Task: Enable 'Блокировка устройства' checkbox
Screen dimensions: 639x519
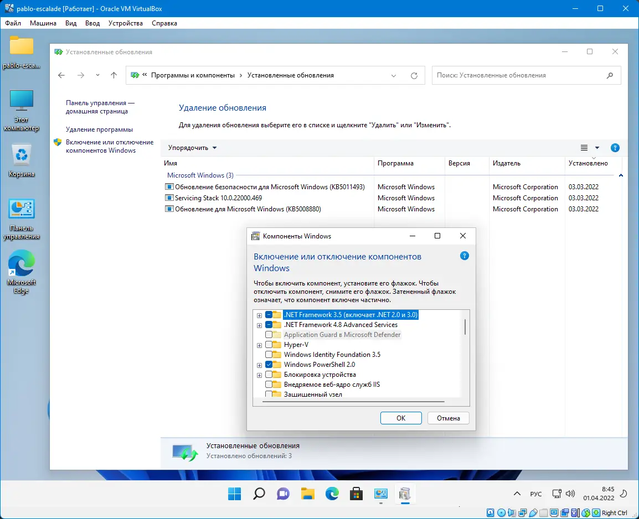Action: pyautogui.click(x=269, y=375)
